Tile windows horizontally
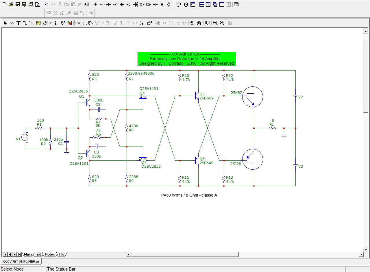370x272 pixels. (202, 5)
